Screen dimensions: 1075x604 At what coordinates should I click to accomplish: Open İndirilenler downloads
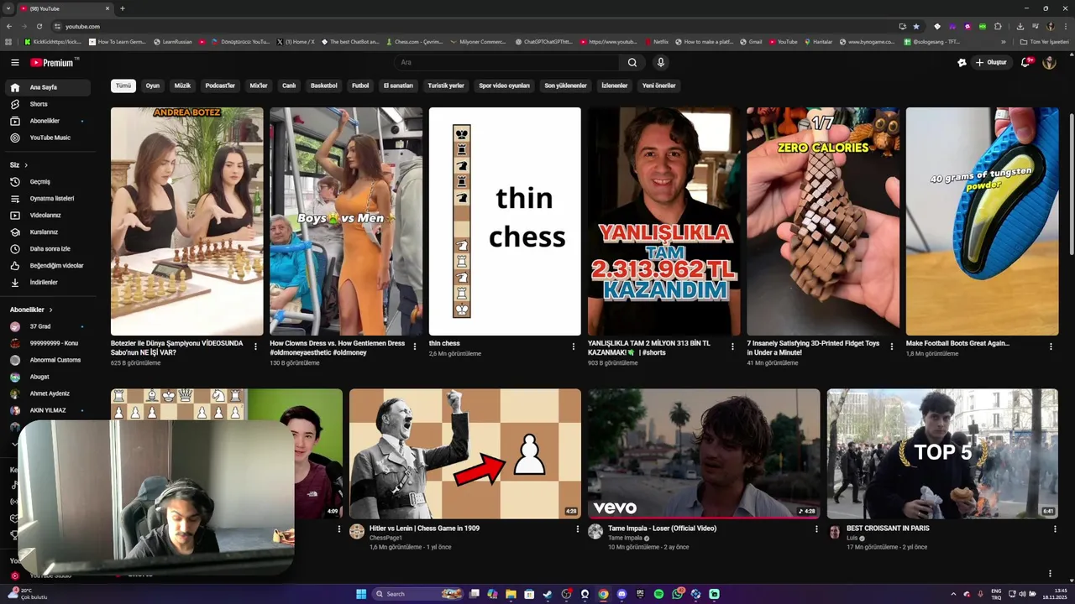(x=48, y=282)
